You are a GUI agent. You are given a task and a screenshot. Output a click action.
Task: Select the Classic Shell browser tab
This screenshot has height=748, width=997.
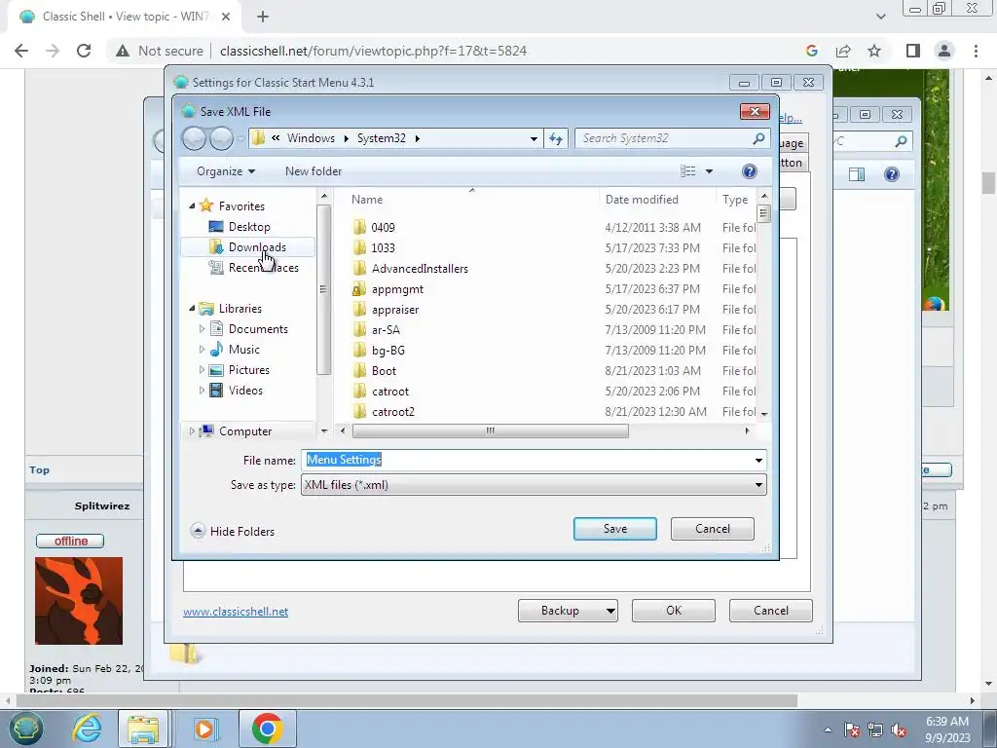tap(124, 17)
